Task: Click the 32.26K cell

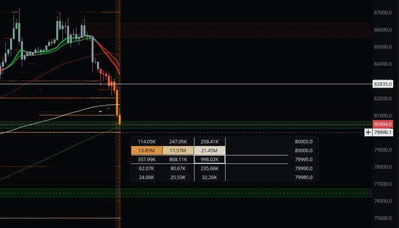Action: point(209,177)
